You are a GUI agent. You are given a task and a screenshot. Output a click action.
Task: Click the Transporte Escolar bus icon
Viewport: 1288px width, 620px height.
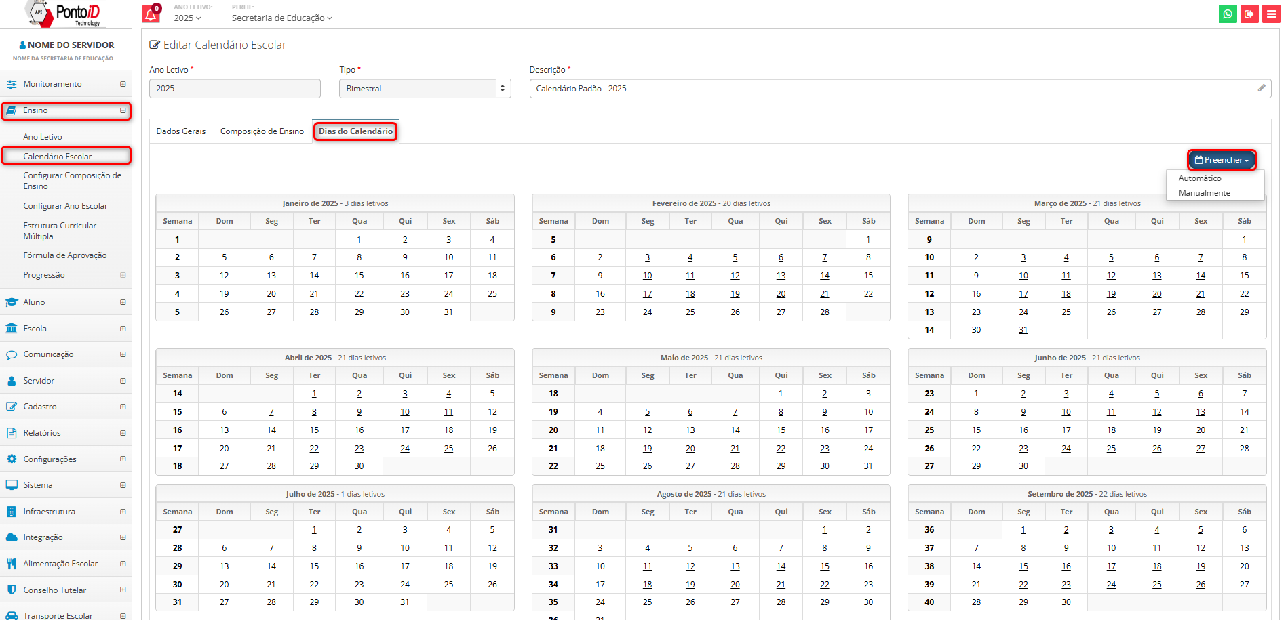(x=12, y=615)
